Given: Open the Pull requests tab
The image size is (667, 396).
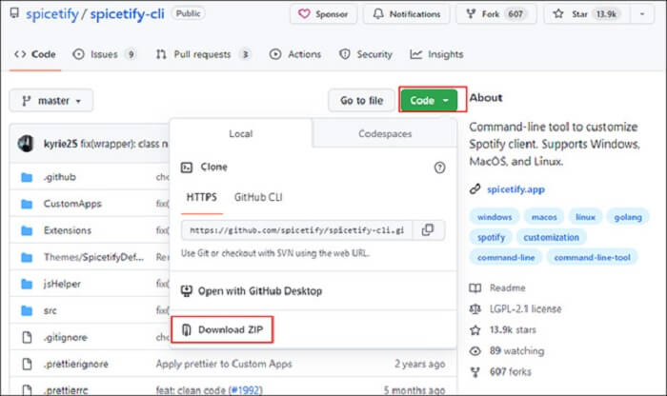Looking at the screenshot, I should (x=203, y=54).
